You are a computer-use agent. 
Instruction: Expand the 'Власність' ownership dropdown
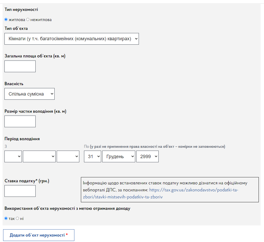tap(29, 94)
